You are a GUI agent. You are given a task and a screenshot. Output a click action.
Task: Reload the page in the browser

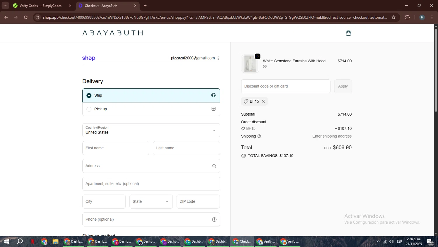(26, 17)
